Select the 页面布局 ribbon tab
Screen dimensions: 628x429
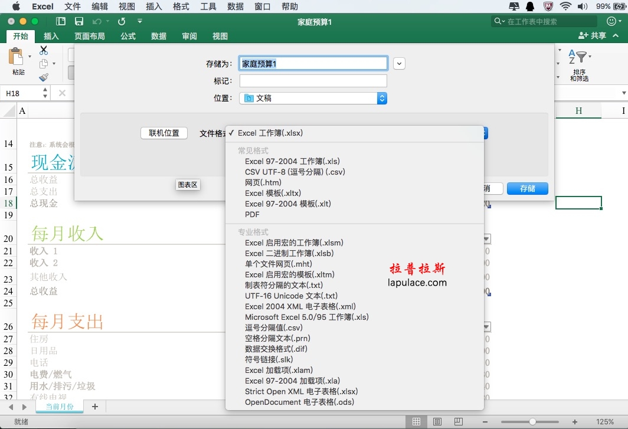tap(89, 36)
